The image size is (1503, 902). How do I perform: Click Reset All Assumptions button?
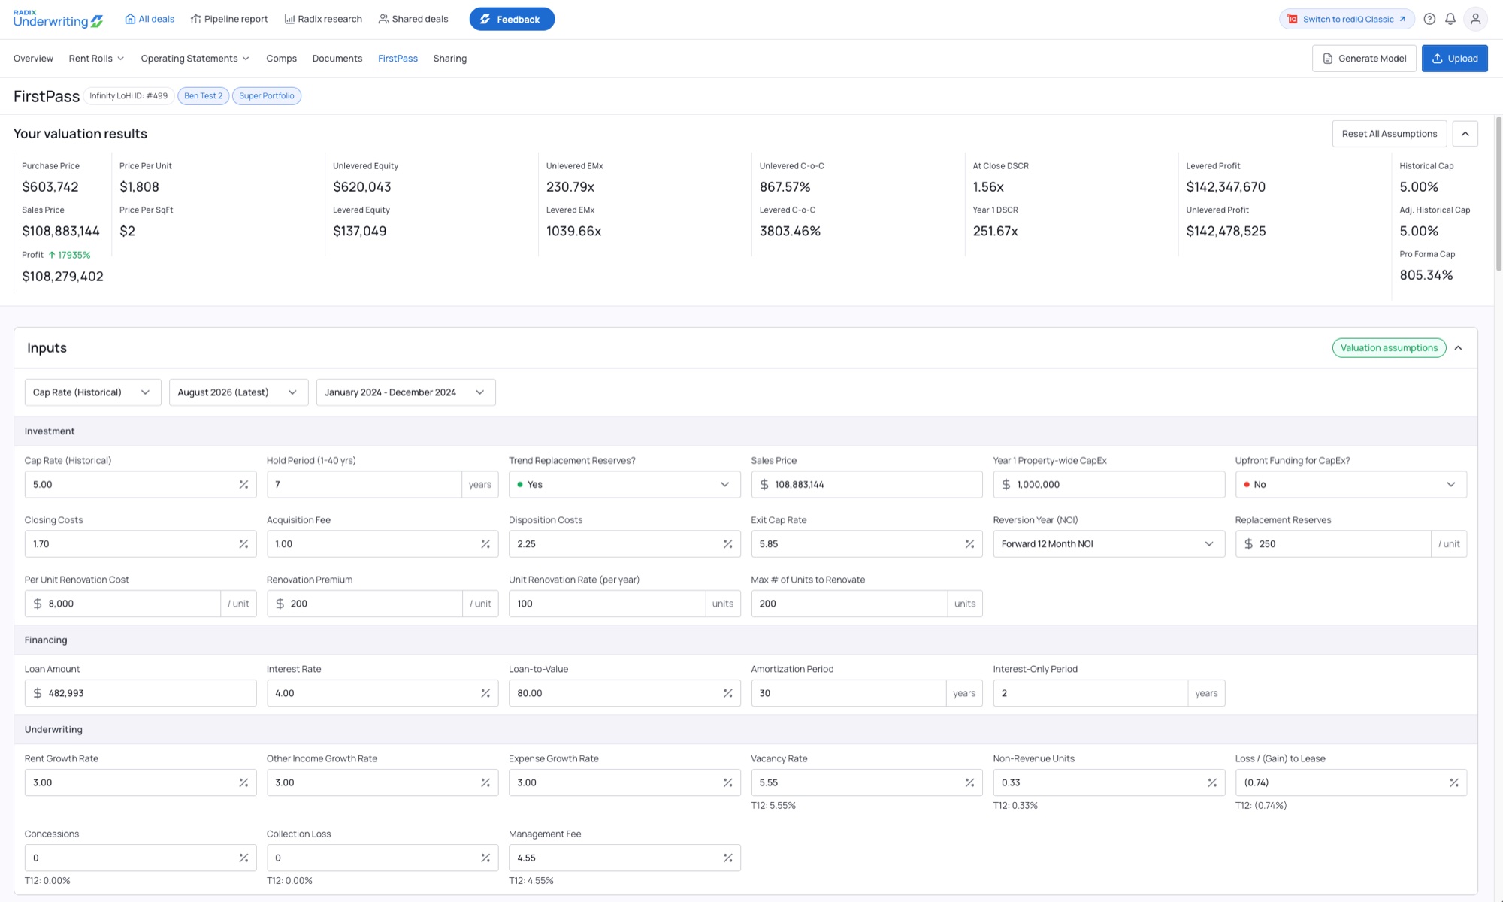1389,134
